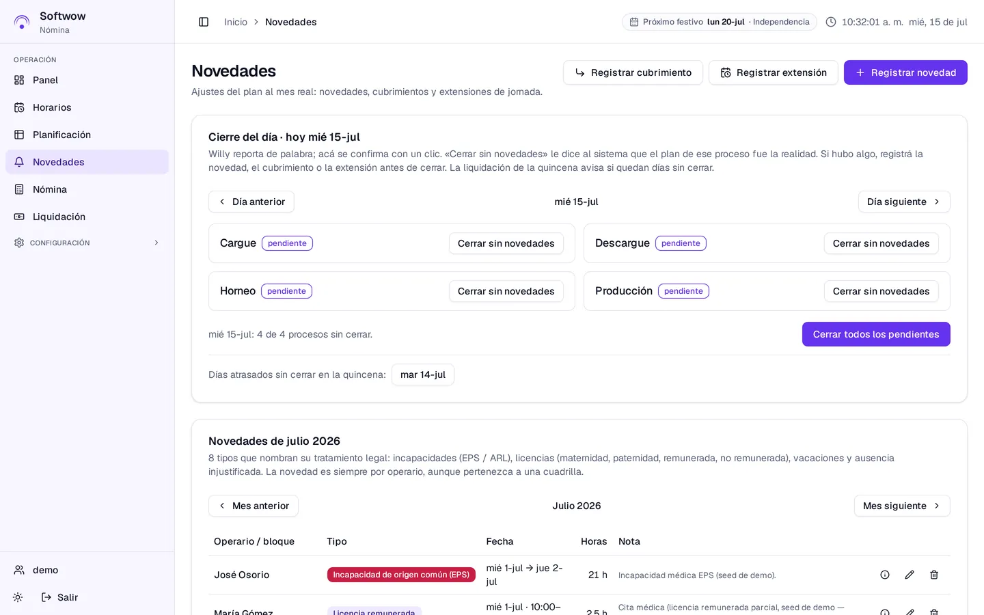The image size is (984, 615).
Task: Close Producción with Cerrar sin novedades
Action: [x=881, y=291]
